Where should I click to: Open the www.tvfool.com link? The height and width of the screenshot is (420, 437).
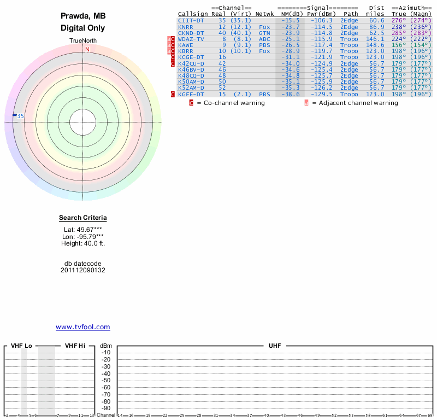(83, 327)
